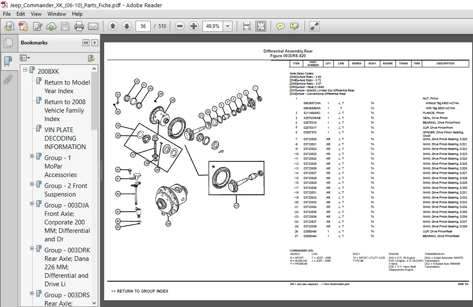Viewport: 473px width, 307px height.
Task: Click the find current bookmark icon
Action: pos(91,58)
